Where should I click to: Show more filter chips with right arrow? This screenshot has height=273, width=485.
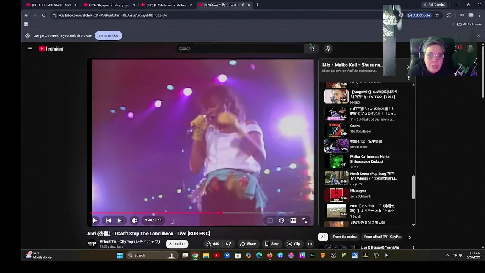tap(409, 237)
